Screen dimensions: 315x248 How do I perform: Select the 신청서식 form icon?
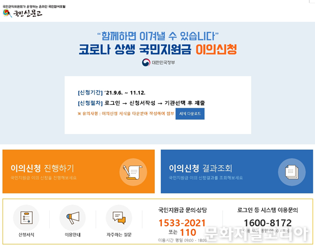(26, 218)
